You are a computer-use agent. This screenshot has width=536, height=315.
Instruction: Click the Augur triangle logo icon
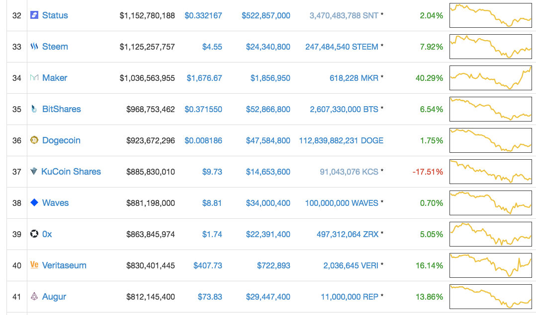point(34,296)
